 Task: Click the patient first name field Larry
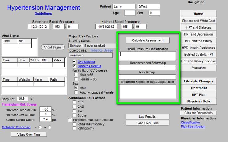(x=124, y=6)
